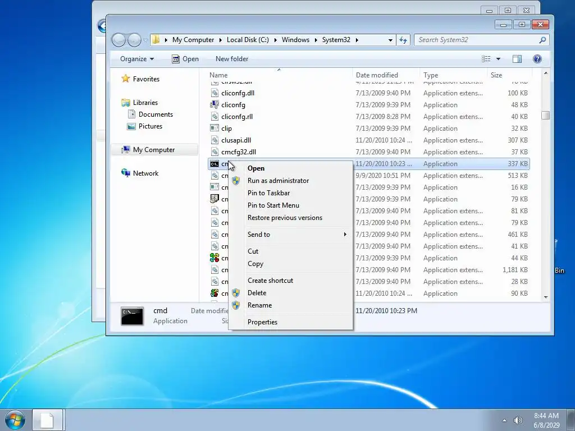Image resolution: width=575 pixels, height=431 pixels.
Task: Open Help via the question mark icon
Action: 537,58
